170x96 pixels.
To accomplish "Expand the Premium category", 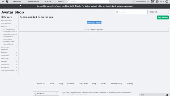I will pyautogui.click(x=16, y=53).
